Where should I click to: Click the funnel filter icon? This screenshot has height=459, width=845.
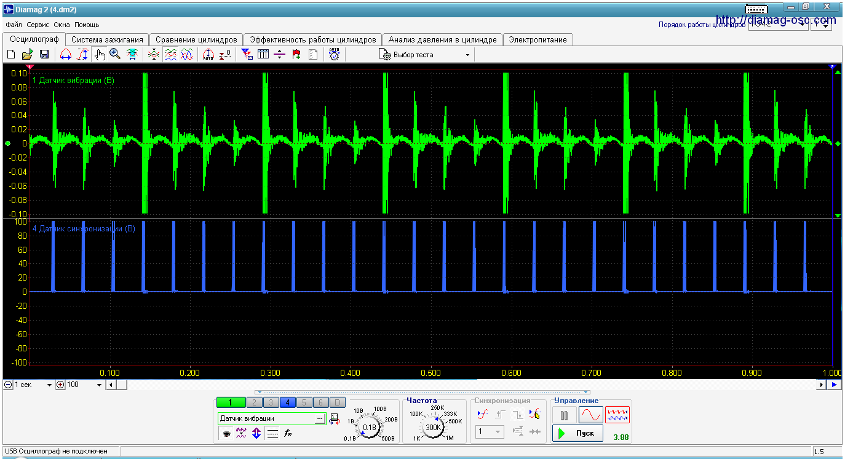coord(247,55)
